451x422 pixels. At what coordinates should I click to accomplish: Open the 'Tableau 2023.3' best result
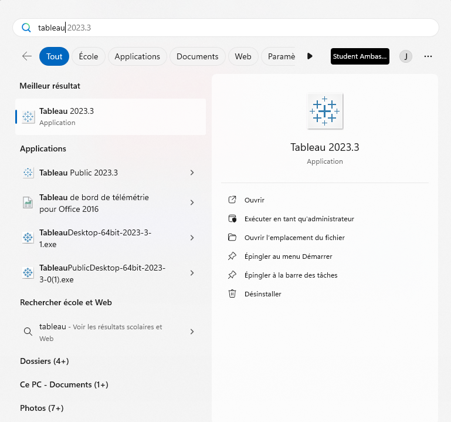tap(110, 117)
